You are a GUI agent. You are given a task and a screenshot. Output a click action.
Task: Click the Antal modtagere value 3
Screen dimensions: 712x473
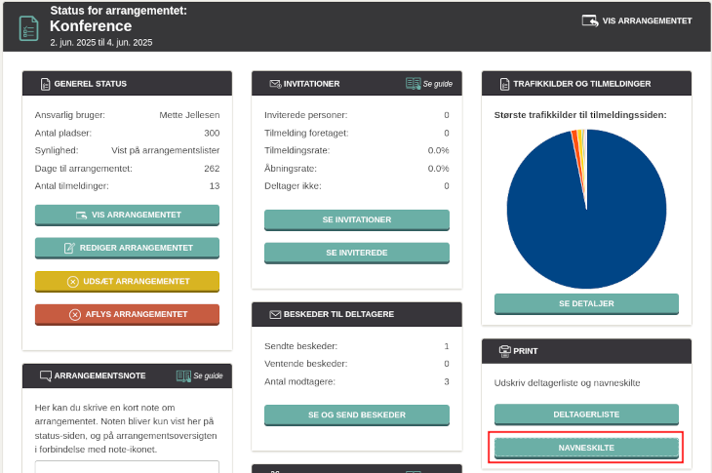[x=447, y=381]
